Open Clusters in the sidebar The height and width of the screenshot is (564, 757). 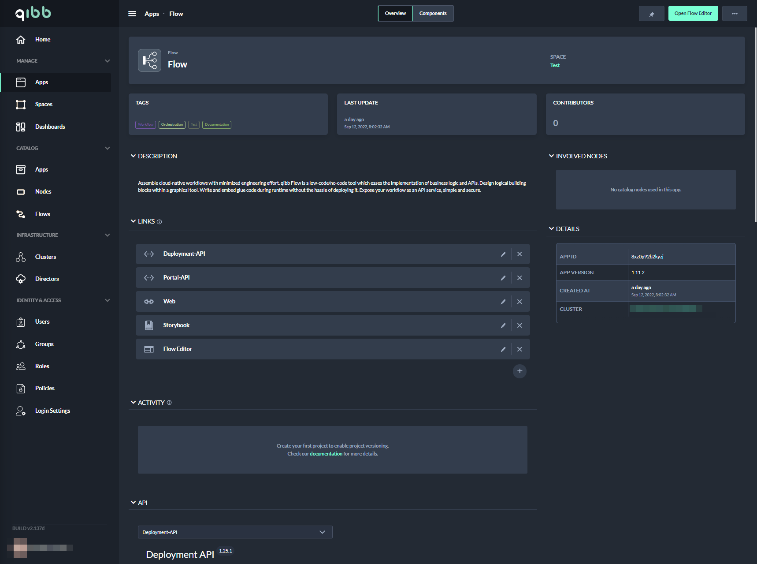[45, 257]
